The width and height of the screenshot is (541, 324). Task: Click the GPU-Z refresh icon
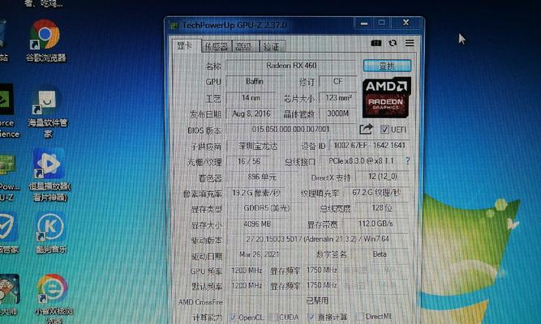(x=393, y=43)
